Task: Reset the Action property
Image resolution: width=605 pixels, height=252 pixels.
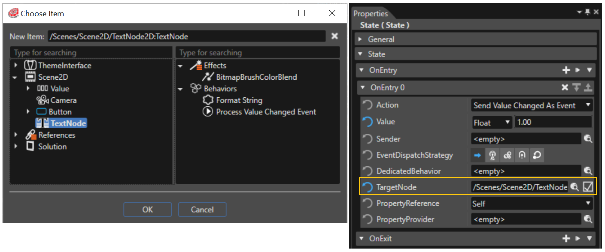Action: (368, 105)
